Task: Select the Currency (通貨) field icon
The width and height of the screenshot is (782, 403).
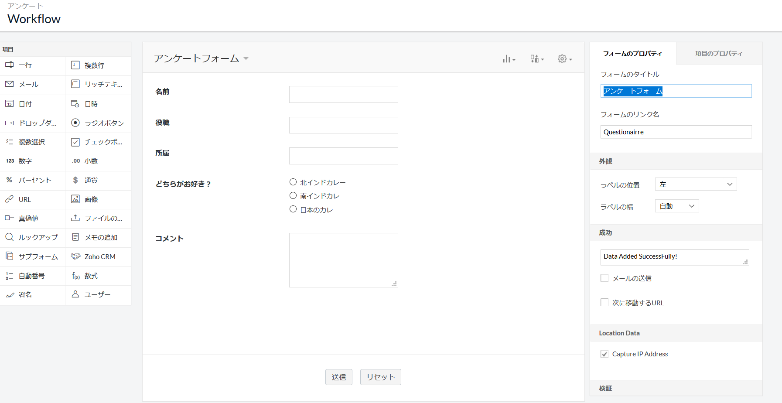Action: click(x=75, y=180)
